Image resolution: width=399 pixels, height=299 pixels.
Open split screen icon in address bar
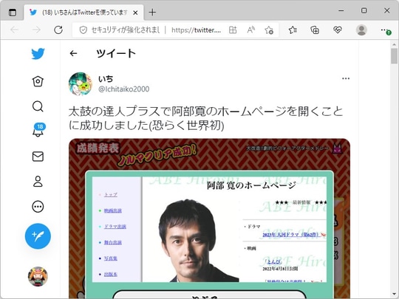click(x=233, y=30)
